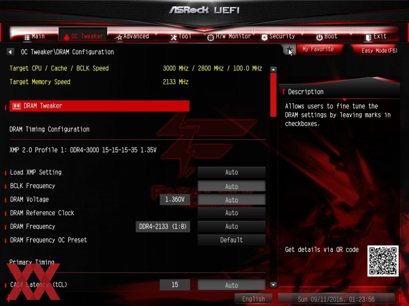Click the star favorite icon

pos(289,50)
